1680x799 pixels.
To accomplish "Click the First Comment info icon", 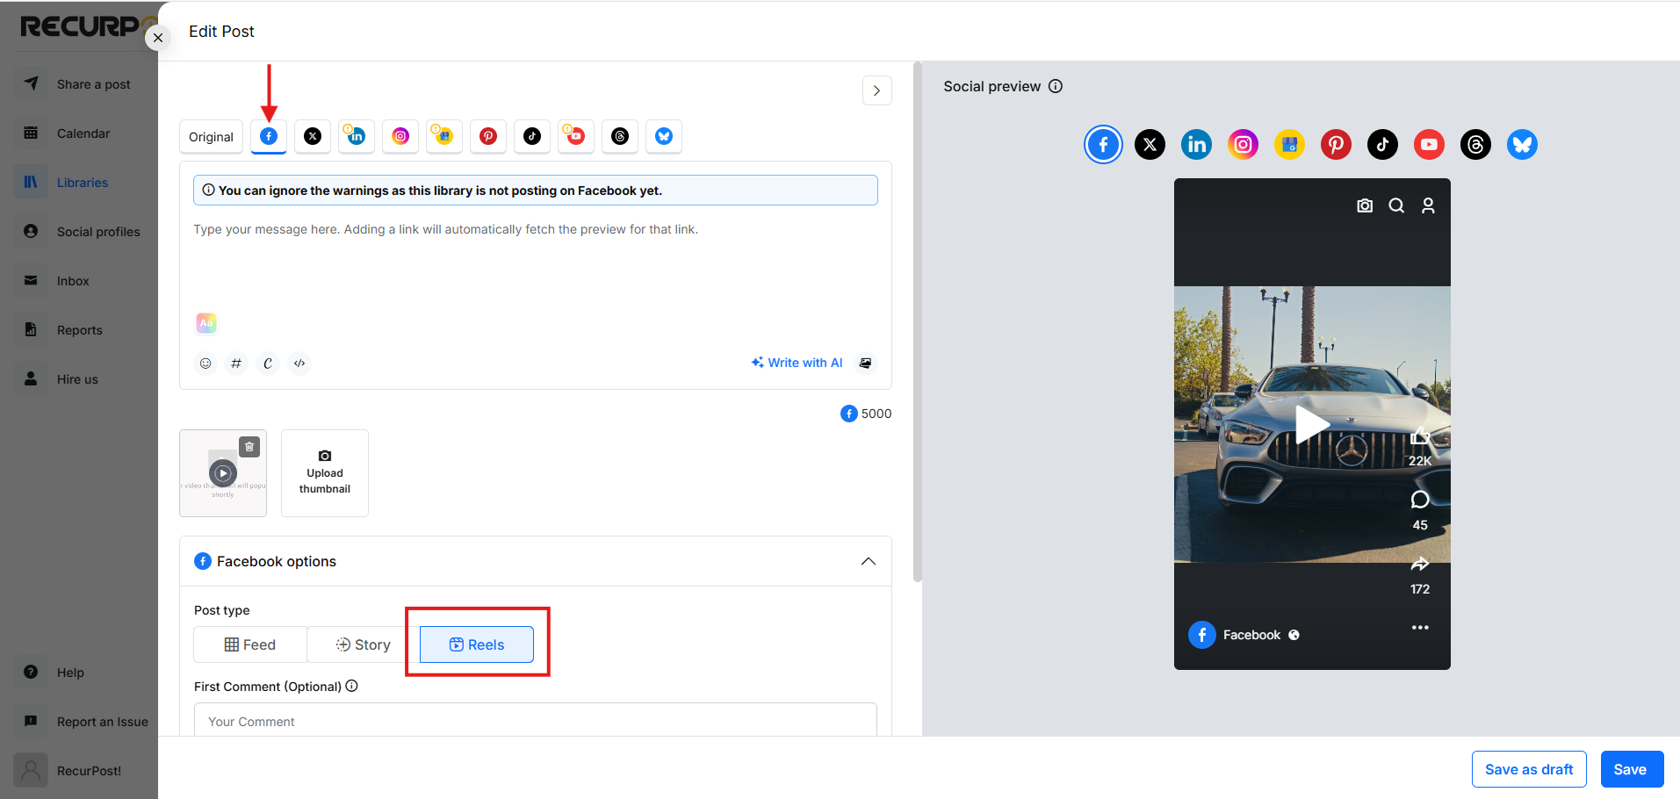I will pos(352,686).
